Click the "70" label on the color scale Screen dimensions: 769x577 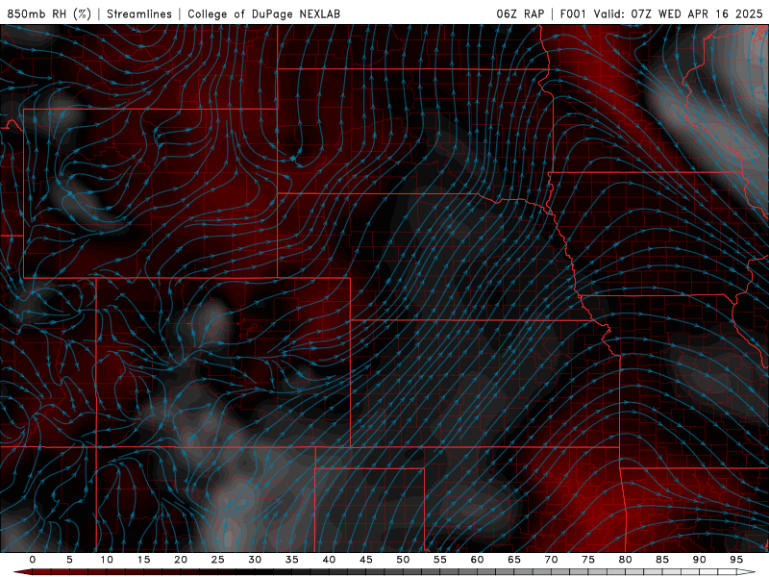pos(551,560)
